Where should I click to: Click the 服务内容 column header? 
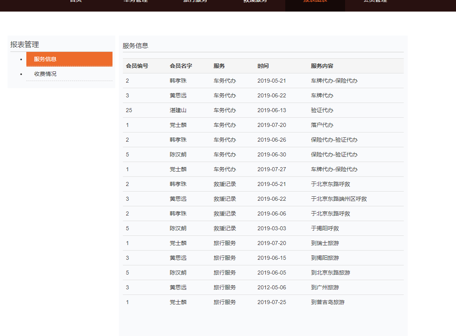coord(322,66)
